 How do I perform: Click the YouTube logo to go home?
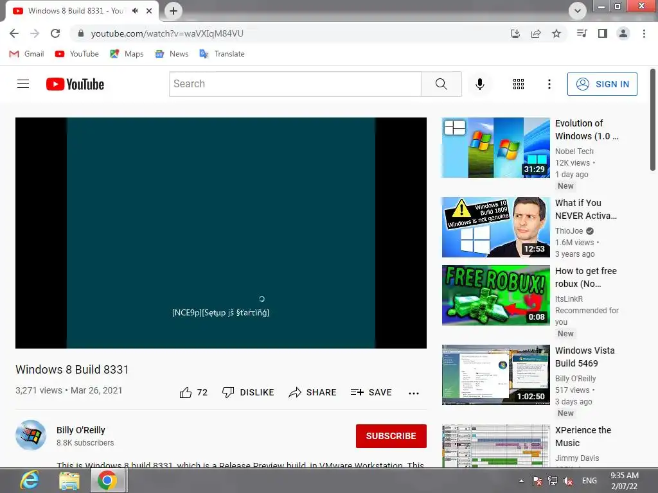75,84
